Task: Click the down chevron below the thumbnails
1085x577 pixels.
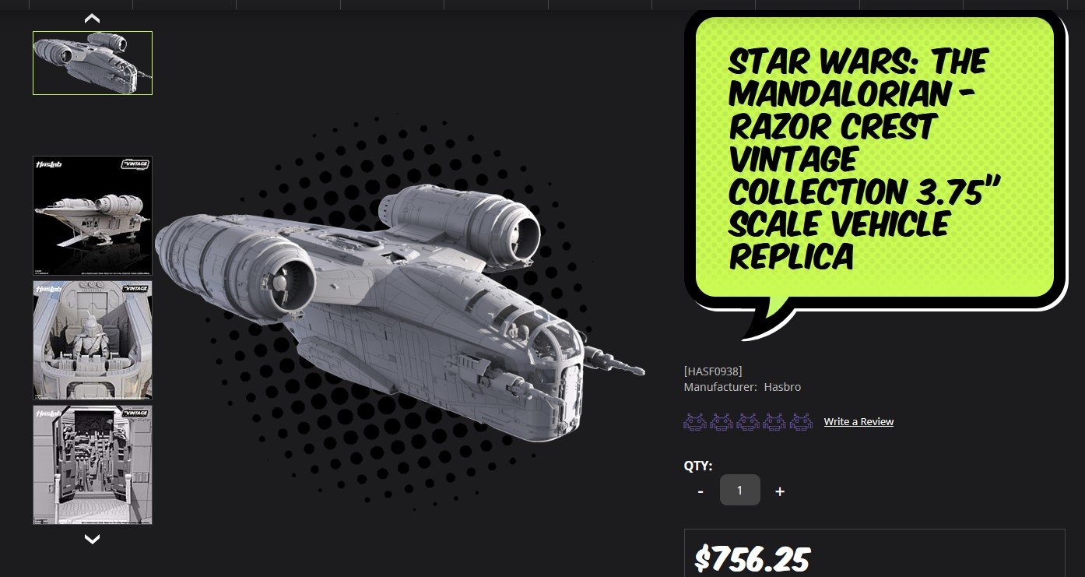Action: coord(92,538)
